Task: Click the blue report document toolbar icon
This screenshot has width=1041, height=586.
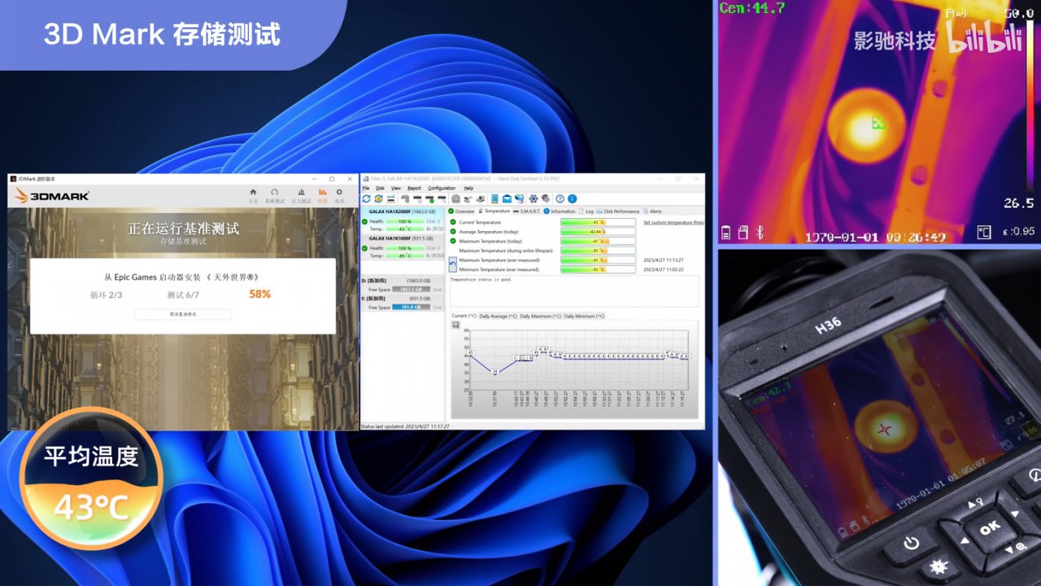Action: (x=494, y=199)
